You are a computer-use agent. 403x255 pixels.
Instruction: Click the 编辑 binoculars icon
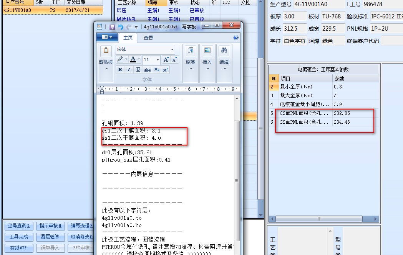click(x=224, y=51)
